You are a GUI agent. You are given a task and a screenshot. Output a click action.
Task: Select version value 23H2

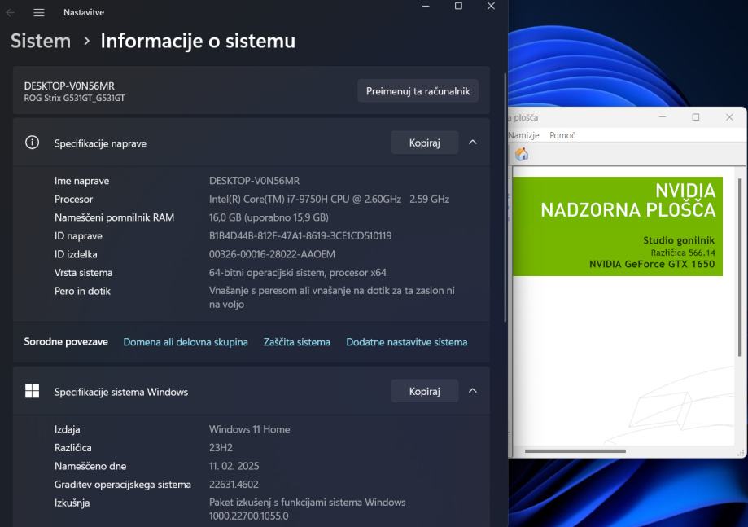click(221, 447)
